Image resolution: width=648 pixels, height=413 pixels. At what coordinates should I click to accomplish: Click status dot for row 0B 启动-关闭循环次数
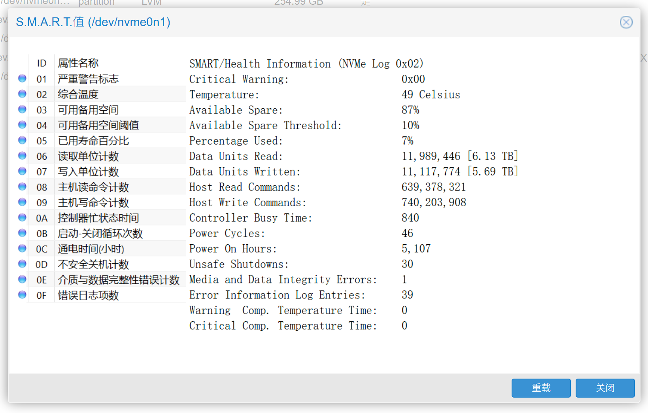pos(22,233)
